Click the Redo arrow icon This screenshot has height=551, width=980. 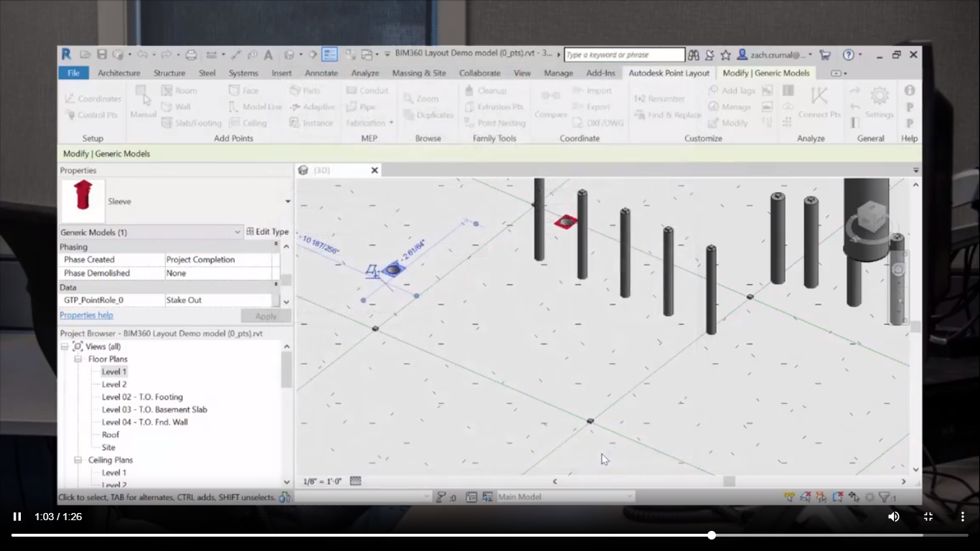[166, 55]
